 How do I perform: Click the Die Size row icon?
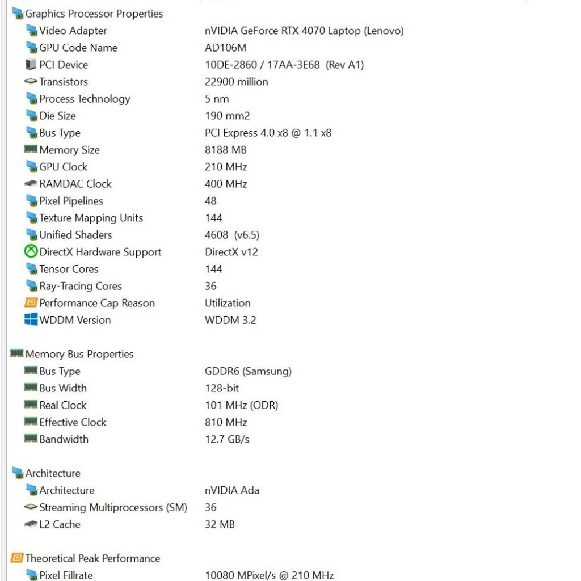tap(32, 116)
